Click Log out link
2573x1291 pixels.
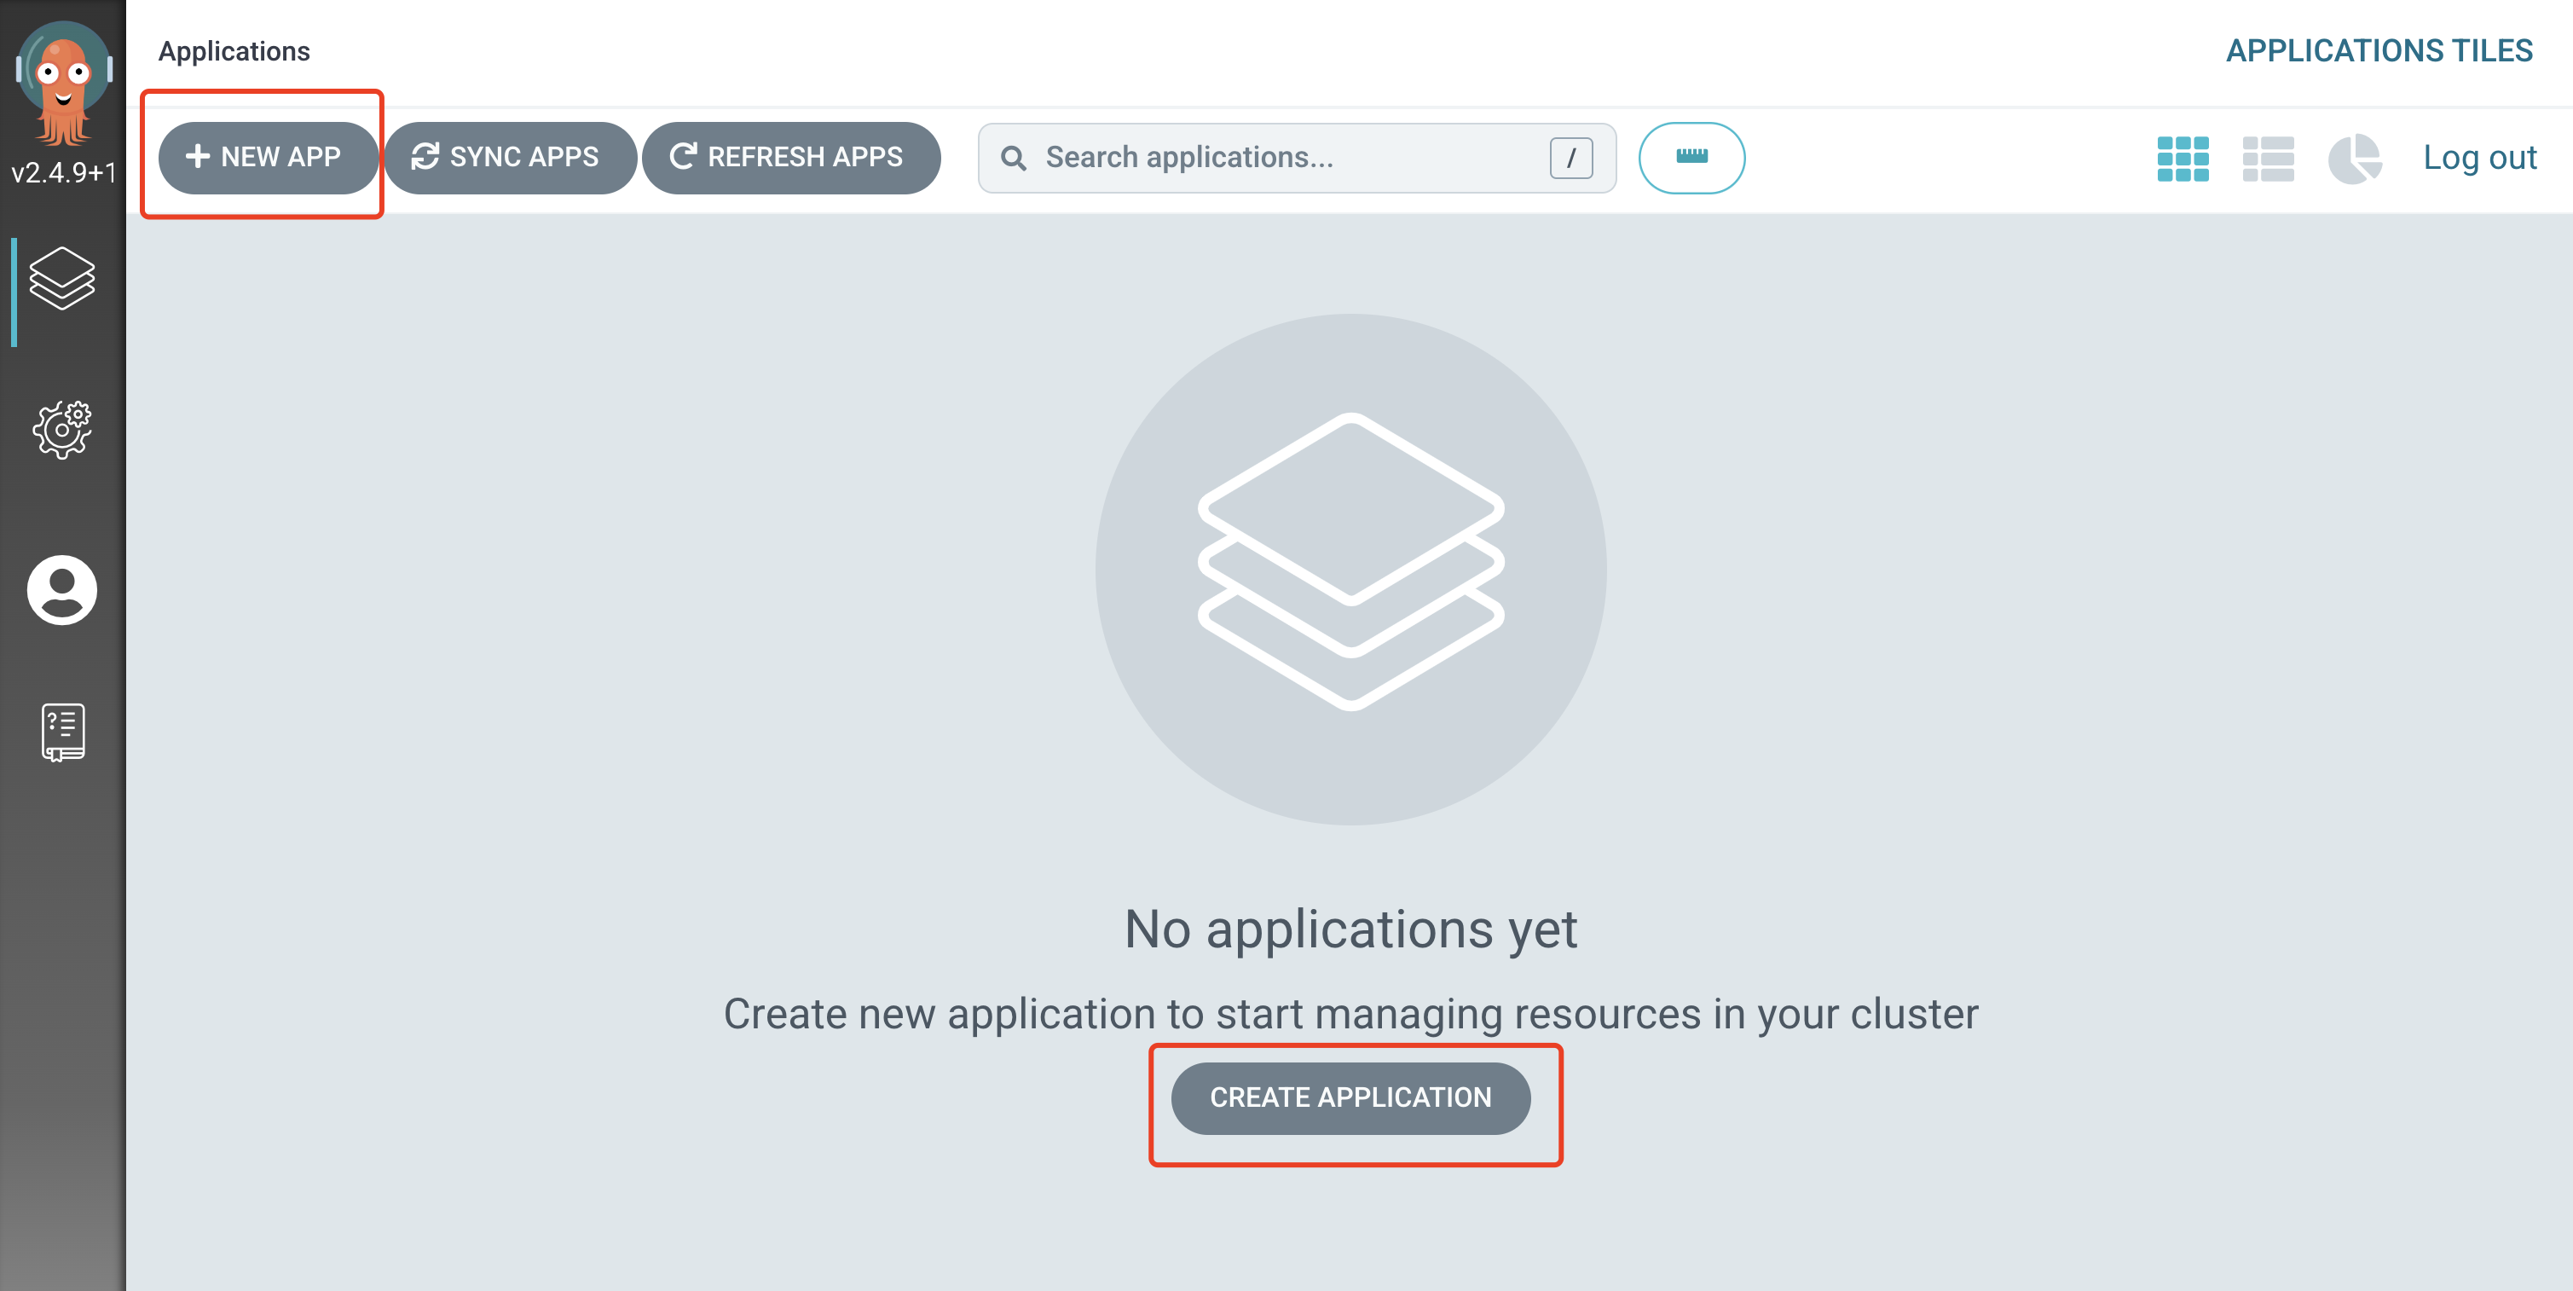[x=2479, y=157]
